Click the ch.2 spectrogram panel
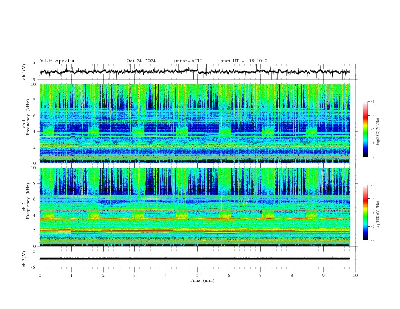Viewport: 400px width, 309px height. [x=195, y=207]
